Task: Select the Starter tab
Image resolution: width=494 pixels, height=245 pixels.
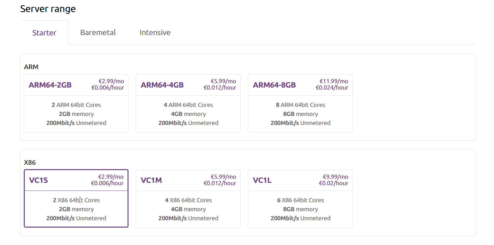Action: point(44,33)
